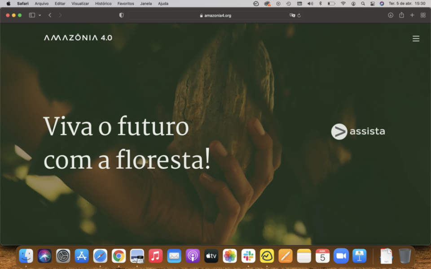Viewport: 431px width, 269px height.
Task: Open Control Center in the menu bar
Action: tap(373, 4)
